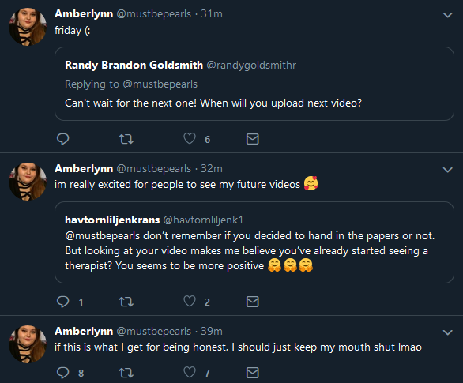Open quoted tweet by havtornliljenkrans
This screenshot has width=463, height=383.
click(254, 242)
